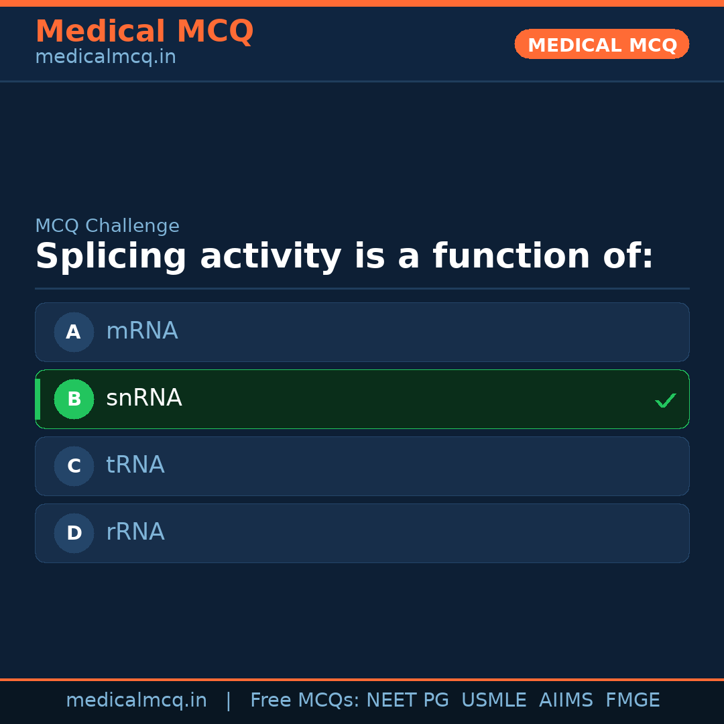Screen dimensions: 724x724
Task: Click the medicalmcq.in link under the header title
Action: (x=105, y=58)
